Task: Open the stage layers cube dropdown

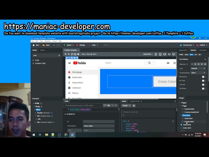Action: (79, 54)
